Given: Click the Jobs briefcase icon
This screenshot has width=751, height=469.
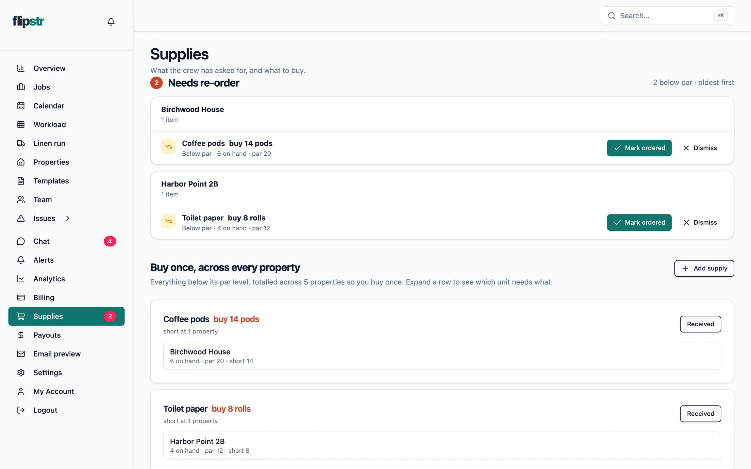Looking at the screenshot, I should click(21, 87).
